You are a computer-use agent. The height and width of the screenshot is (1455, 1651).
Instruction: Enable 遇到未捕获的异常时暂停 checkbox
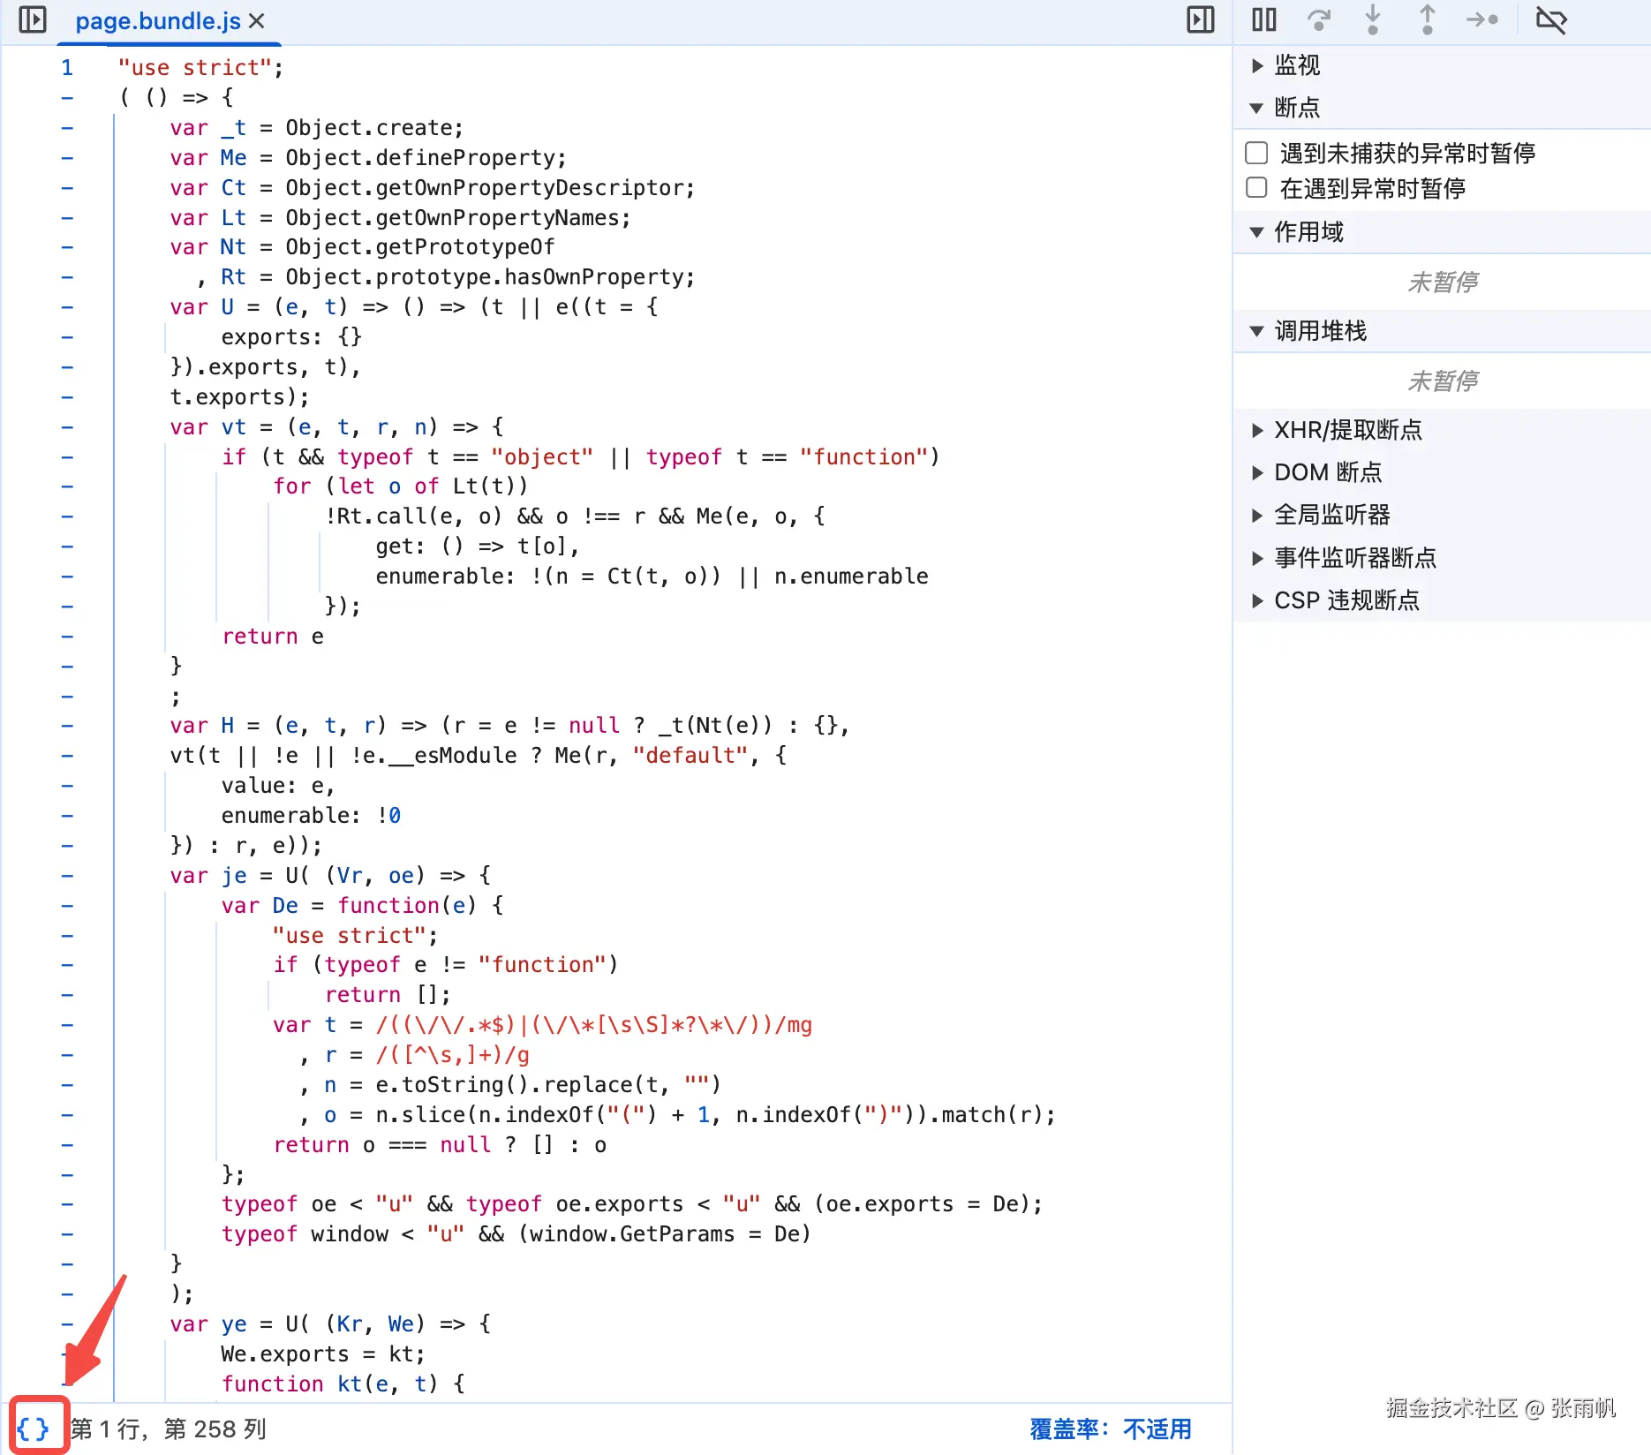point(1256,153)
